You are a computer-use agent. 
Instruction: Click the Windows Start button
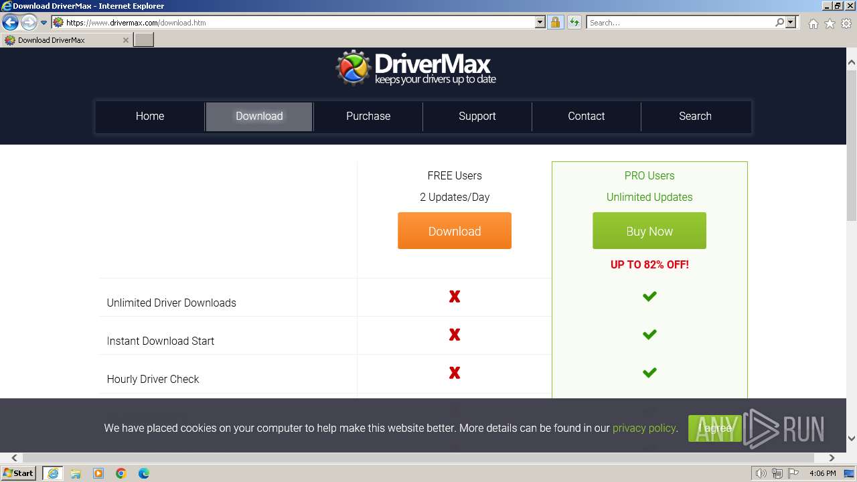click(19, 473)
